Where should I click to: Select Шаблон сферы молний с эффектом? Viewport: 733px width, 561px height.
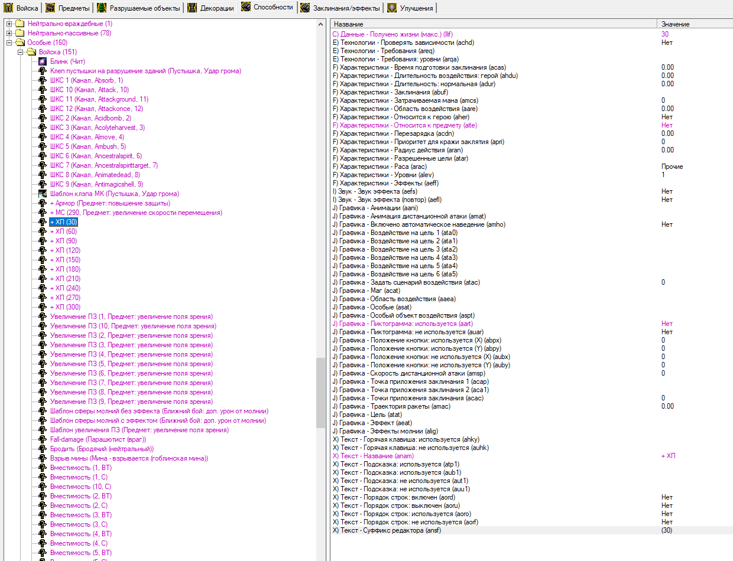coord(158,420)
